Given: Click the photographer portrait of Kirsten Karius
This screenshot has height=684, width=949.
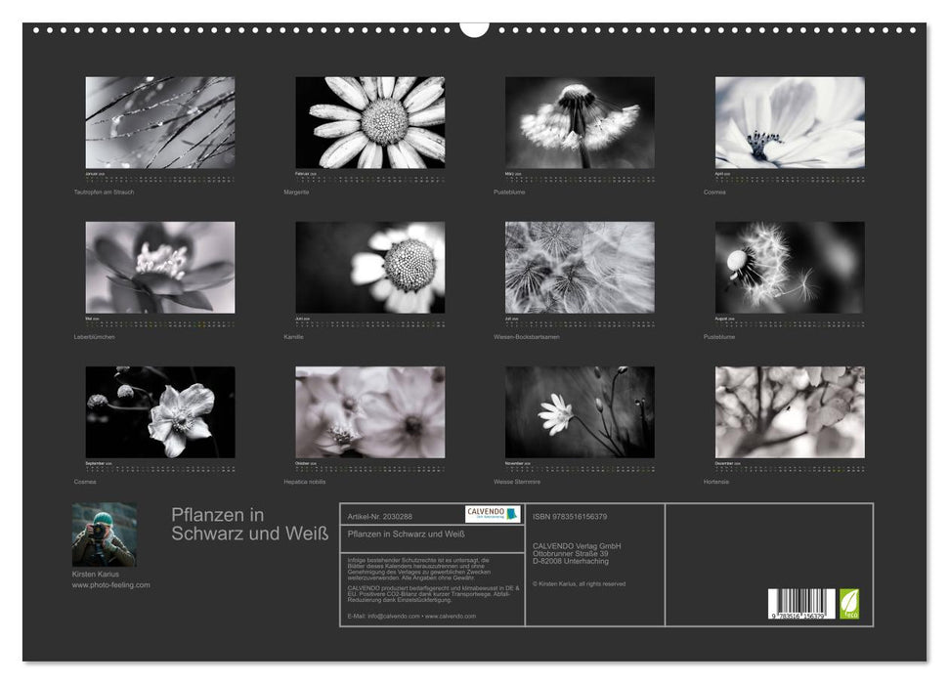Looking at the screenshot, I should tap(104, 534).
